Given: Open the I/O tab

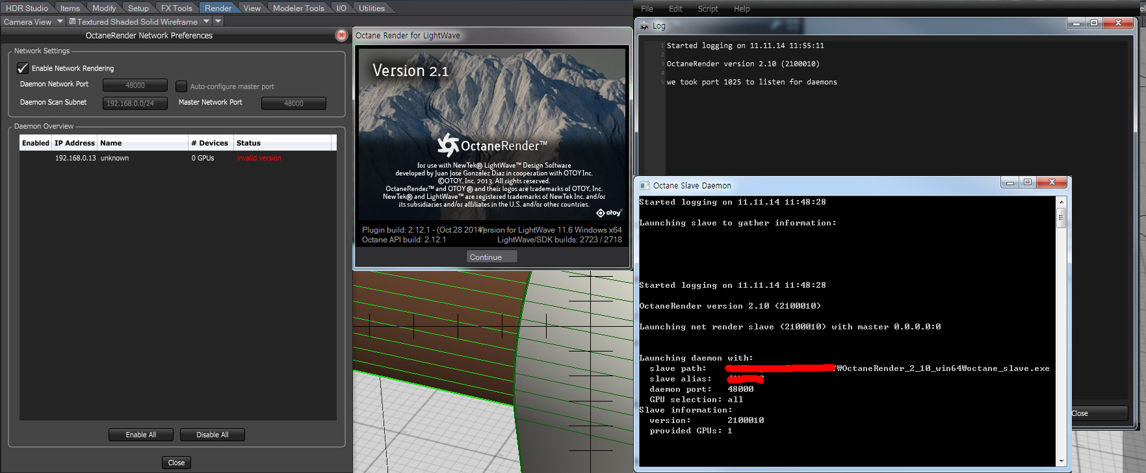Looking at the screenshot, I should click(x=341, y=8).
